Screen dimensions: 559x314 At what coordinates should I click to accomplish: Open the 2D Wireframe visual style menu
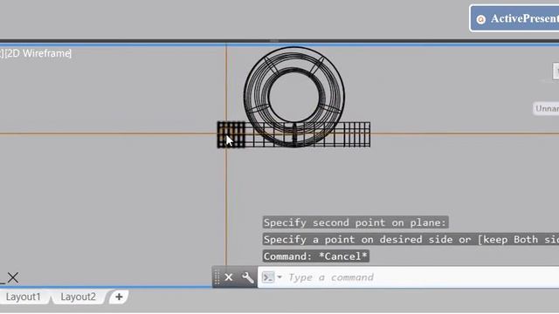(x=38, y=53)
